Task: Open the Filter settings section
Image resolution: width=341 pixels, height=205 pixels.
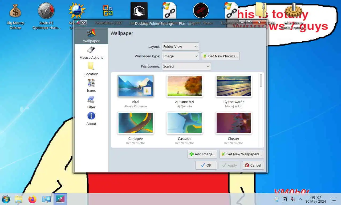Action: [91, 102]
